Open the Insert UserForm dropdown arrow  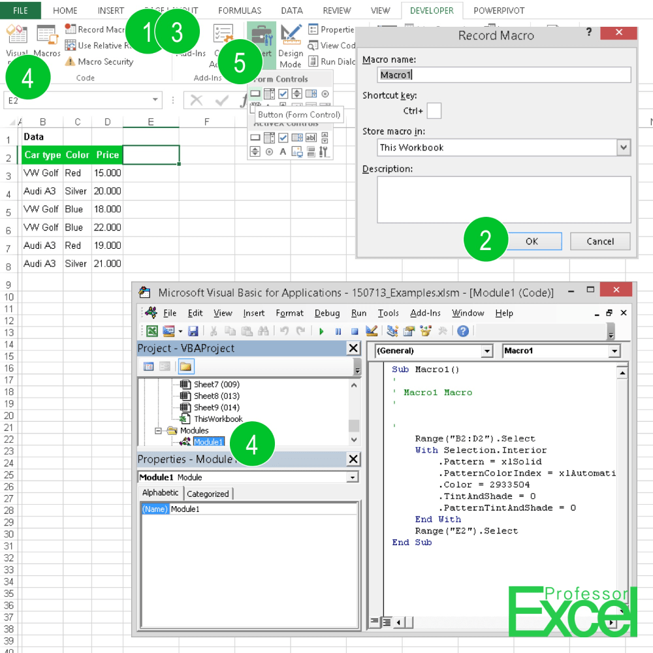180,332
